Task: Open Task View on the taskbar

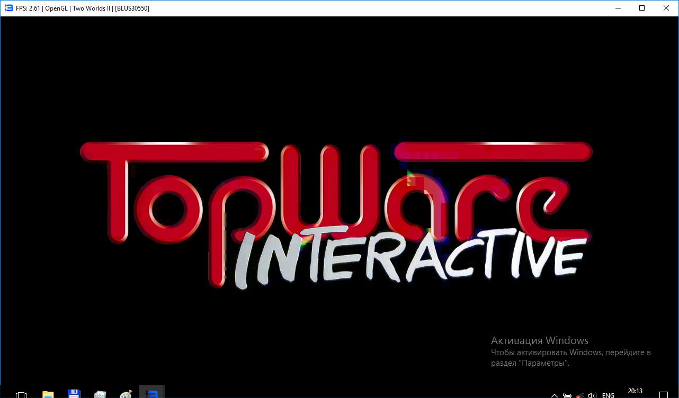Action: 21,394
